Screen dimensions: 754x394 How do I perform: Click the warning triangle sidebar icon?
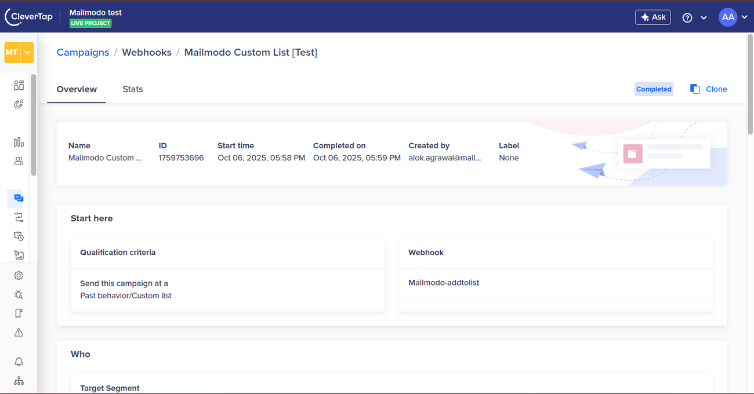19,332
